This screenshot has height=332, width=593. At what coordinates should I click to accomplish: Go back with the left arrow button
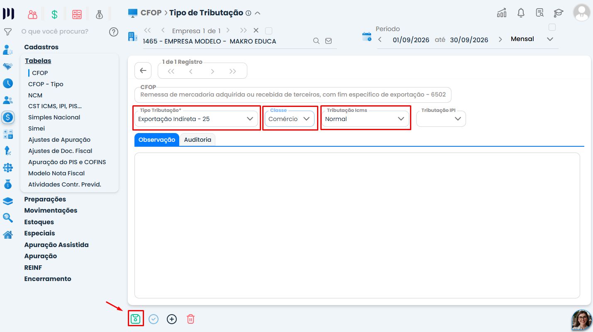[143, 70]
